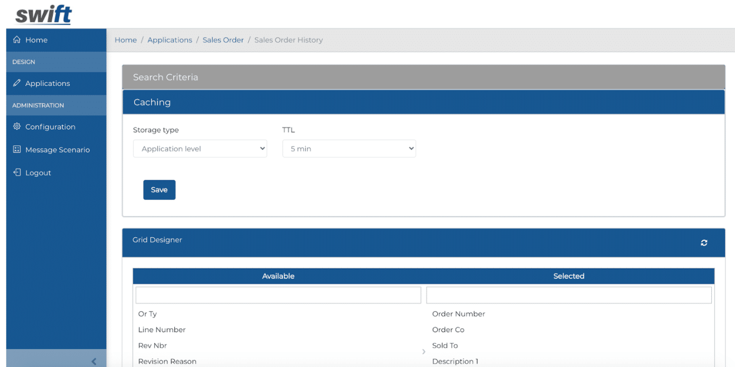Open the Storage type dropdown
This screenshot has height=367, width=735.
[200, 149]
